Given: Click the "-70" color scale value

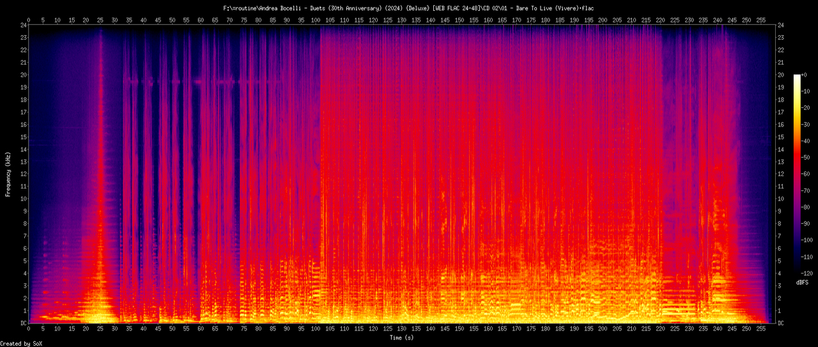Looking at the screenshot, I should click(806, 191).
